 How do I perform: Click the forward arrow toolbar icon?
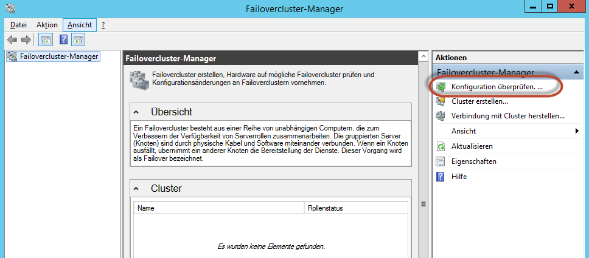(26, 39)
